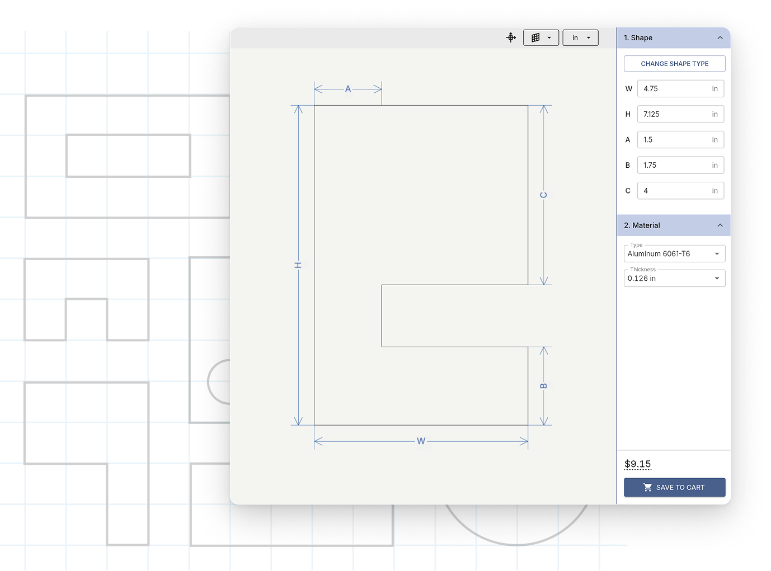Click the W width input field
This screenshot has height=571, width=771.
[674, 89]
